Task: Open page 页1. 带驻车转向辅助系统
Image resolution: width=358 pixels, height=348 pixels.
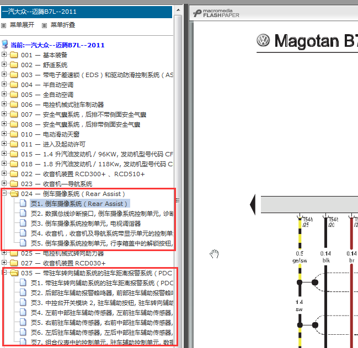Action: (102, 283)
